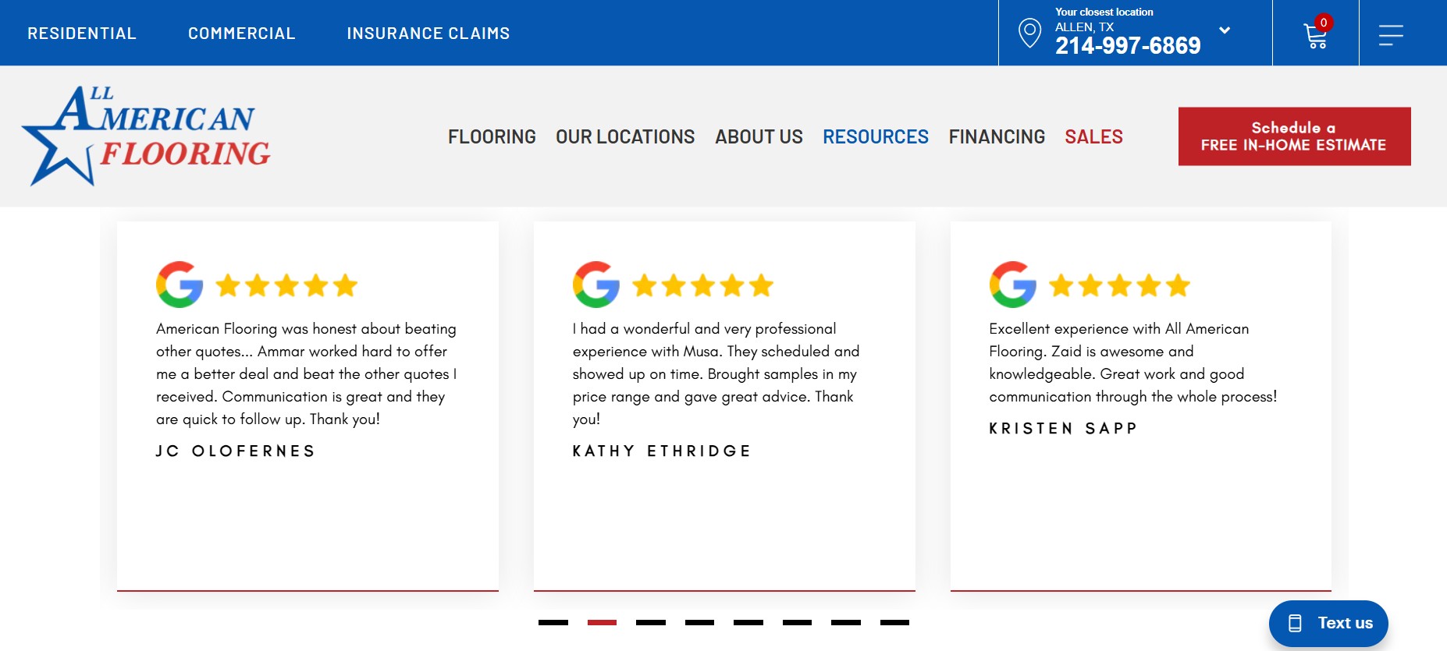Select the first carousel slide indicator
Viewport: 1447px width, 651px height.
[553, 622]
